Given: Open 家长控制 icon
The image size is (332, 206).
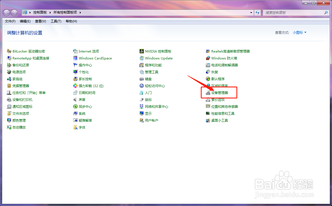Looking at the screenshot, I should 75,79.
